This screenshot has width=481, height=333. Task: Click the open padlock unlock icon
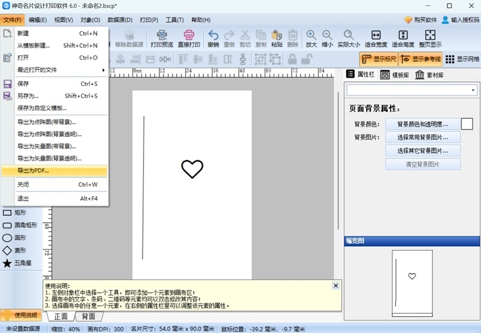pos(307,59)
